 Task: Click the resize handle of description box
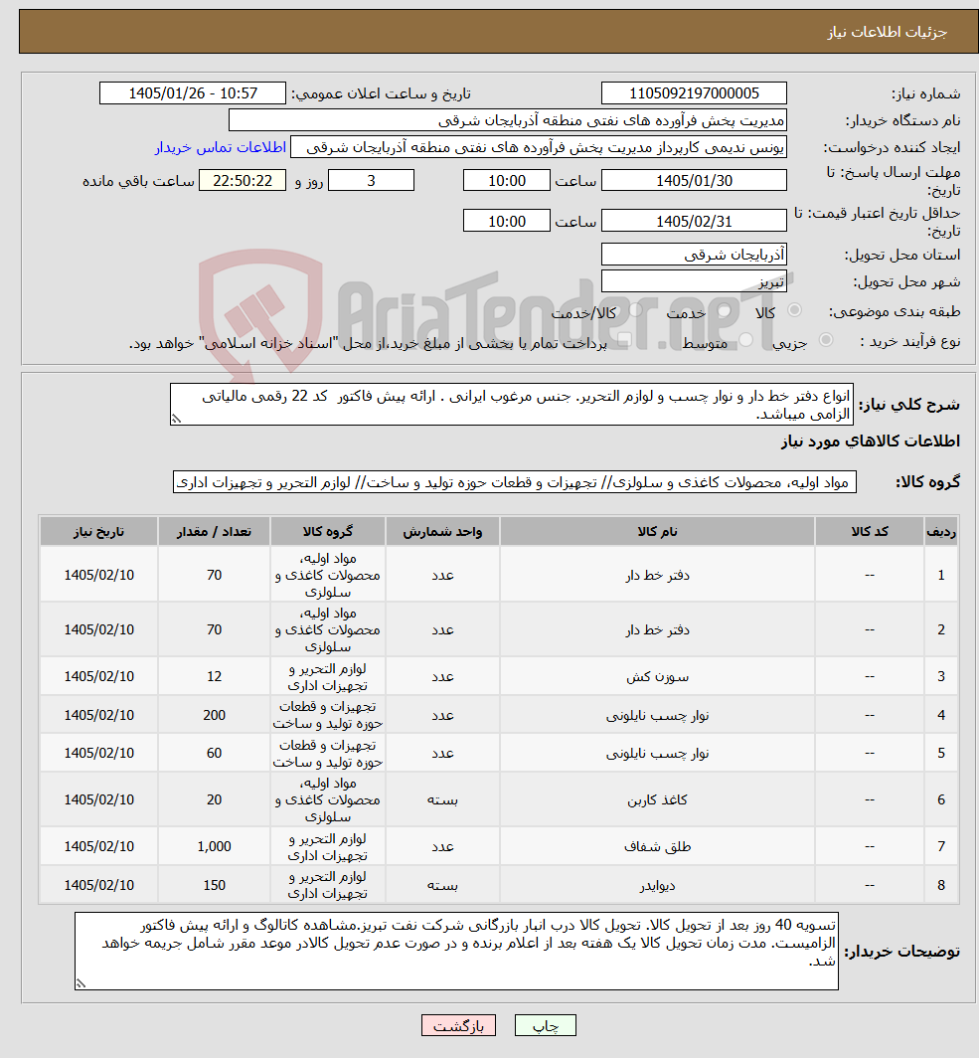(x=176, y=419)
